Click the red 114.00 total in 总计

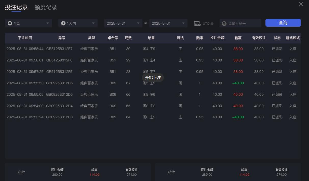click(244, 175)
